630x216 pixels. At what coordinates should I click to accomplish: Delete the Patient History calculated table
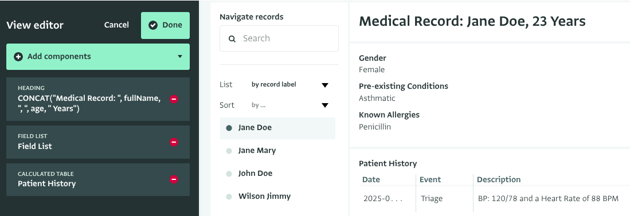[x=174, y=179]
